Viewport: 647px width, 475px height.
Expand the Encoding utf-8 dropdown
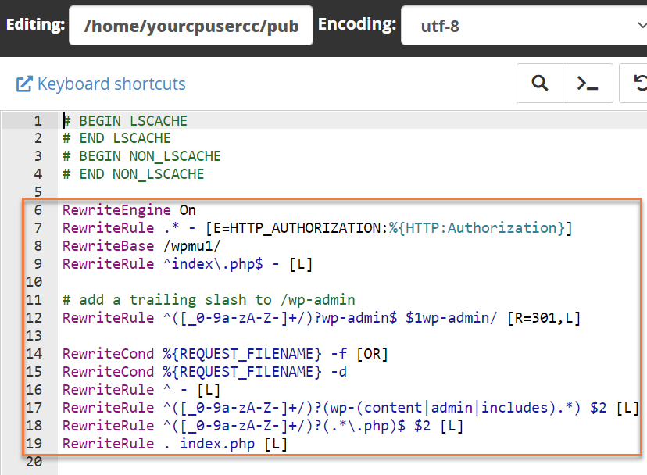click(x=522, y=26)
